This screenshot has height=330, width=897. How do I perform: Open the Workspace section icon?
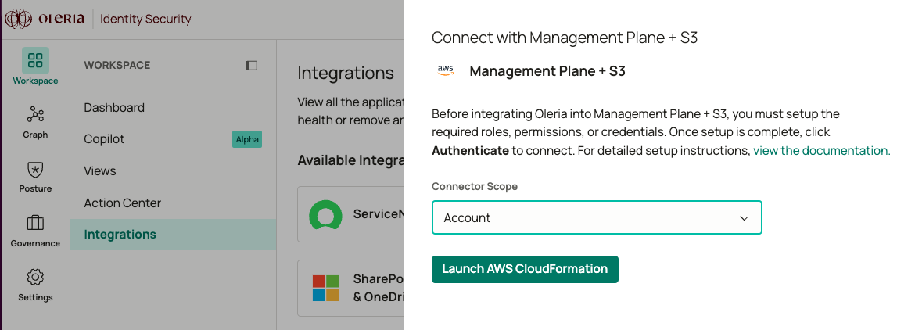(x=35, y=61)
